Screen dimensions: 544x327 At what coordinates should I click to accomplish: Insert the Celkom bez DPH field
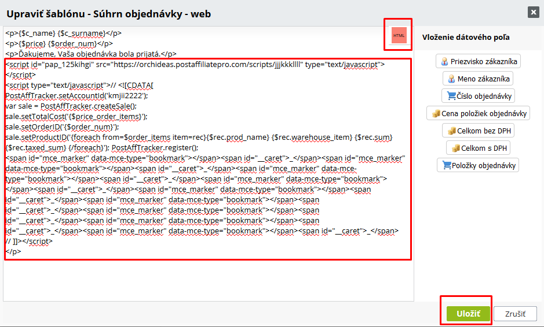click(478, 131)
